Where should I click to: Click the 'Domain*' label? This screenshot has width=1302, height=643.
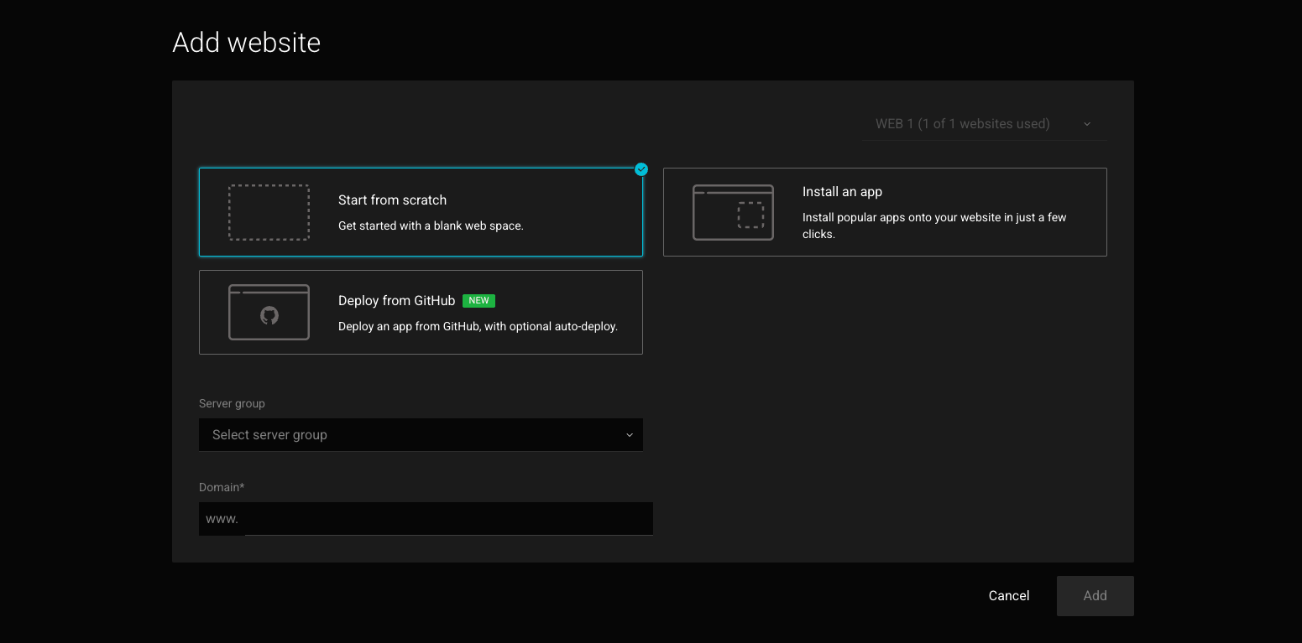222,487
